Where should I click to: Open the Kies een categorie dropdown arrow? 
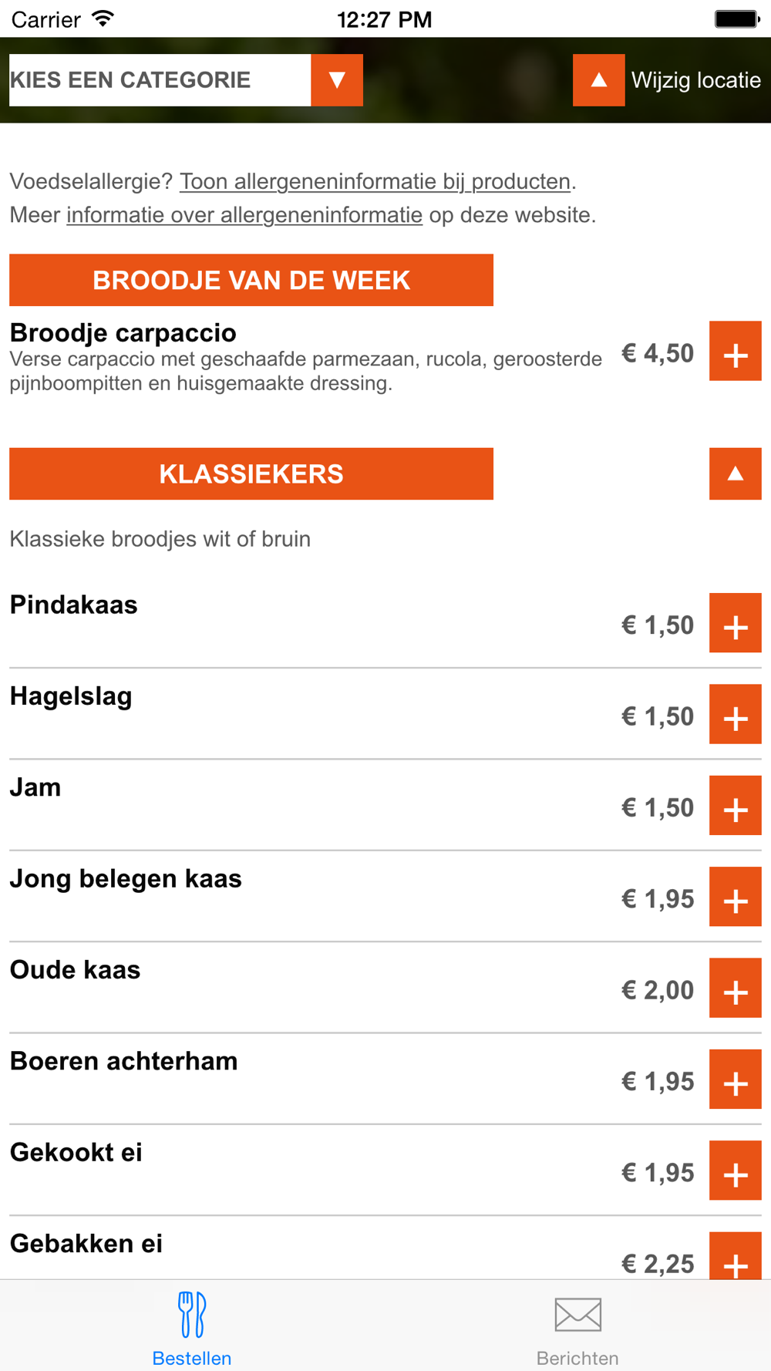click(x=337, y=80)
